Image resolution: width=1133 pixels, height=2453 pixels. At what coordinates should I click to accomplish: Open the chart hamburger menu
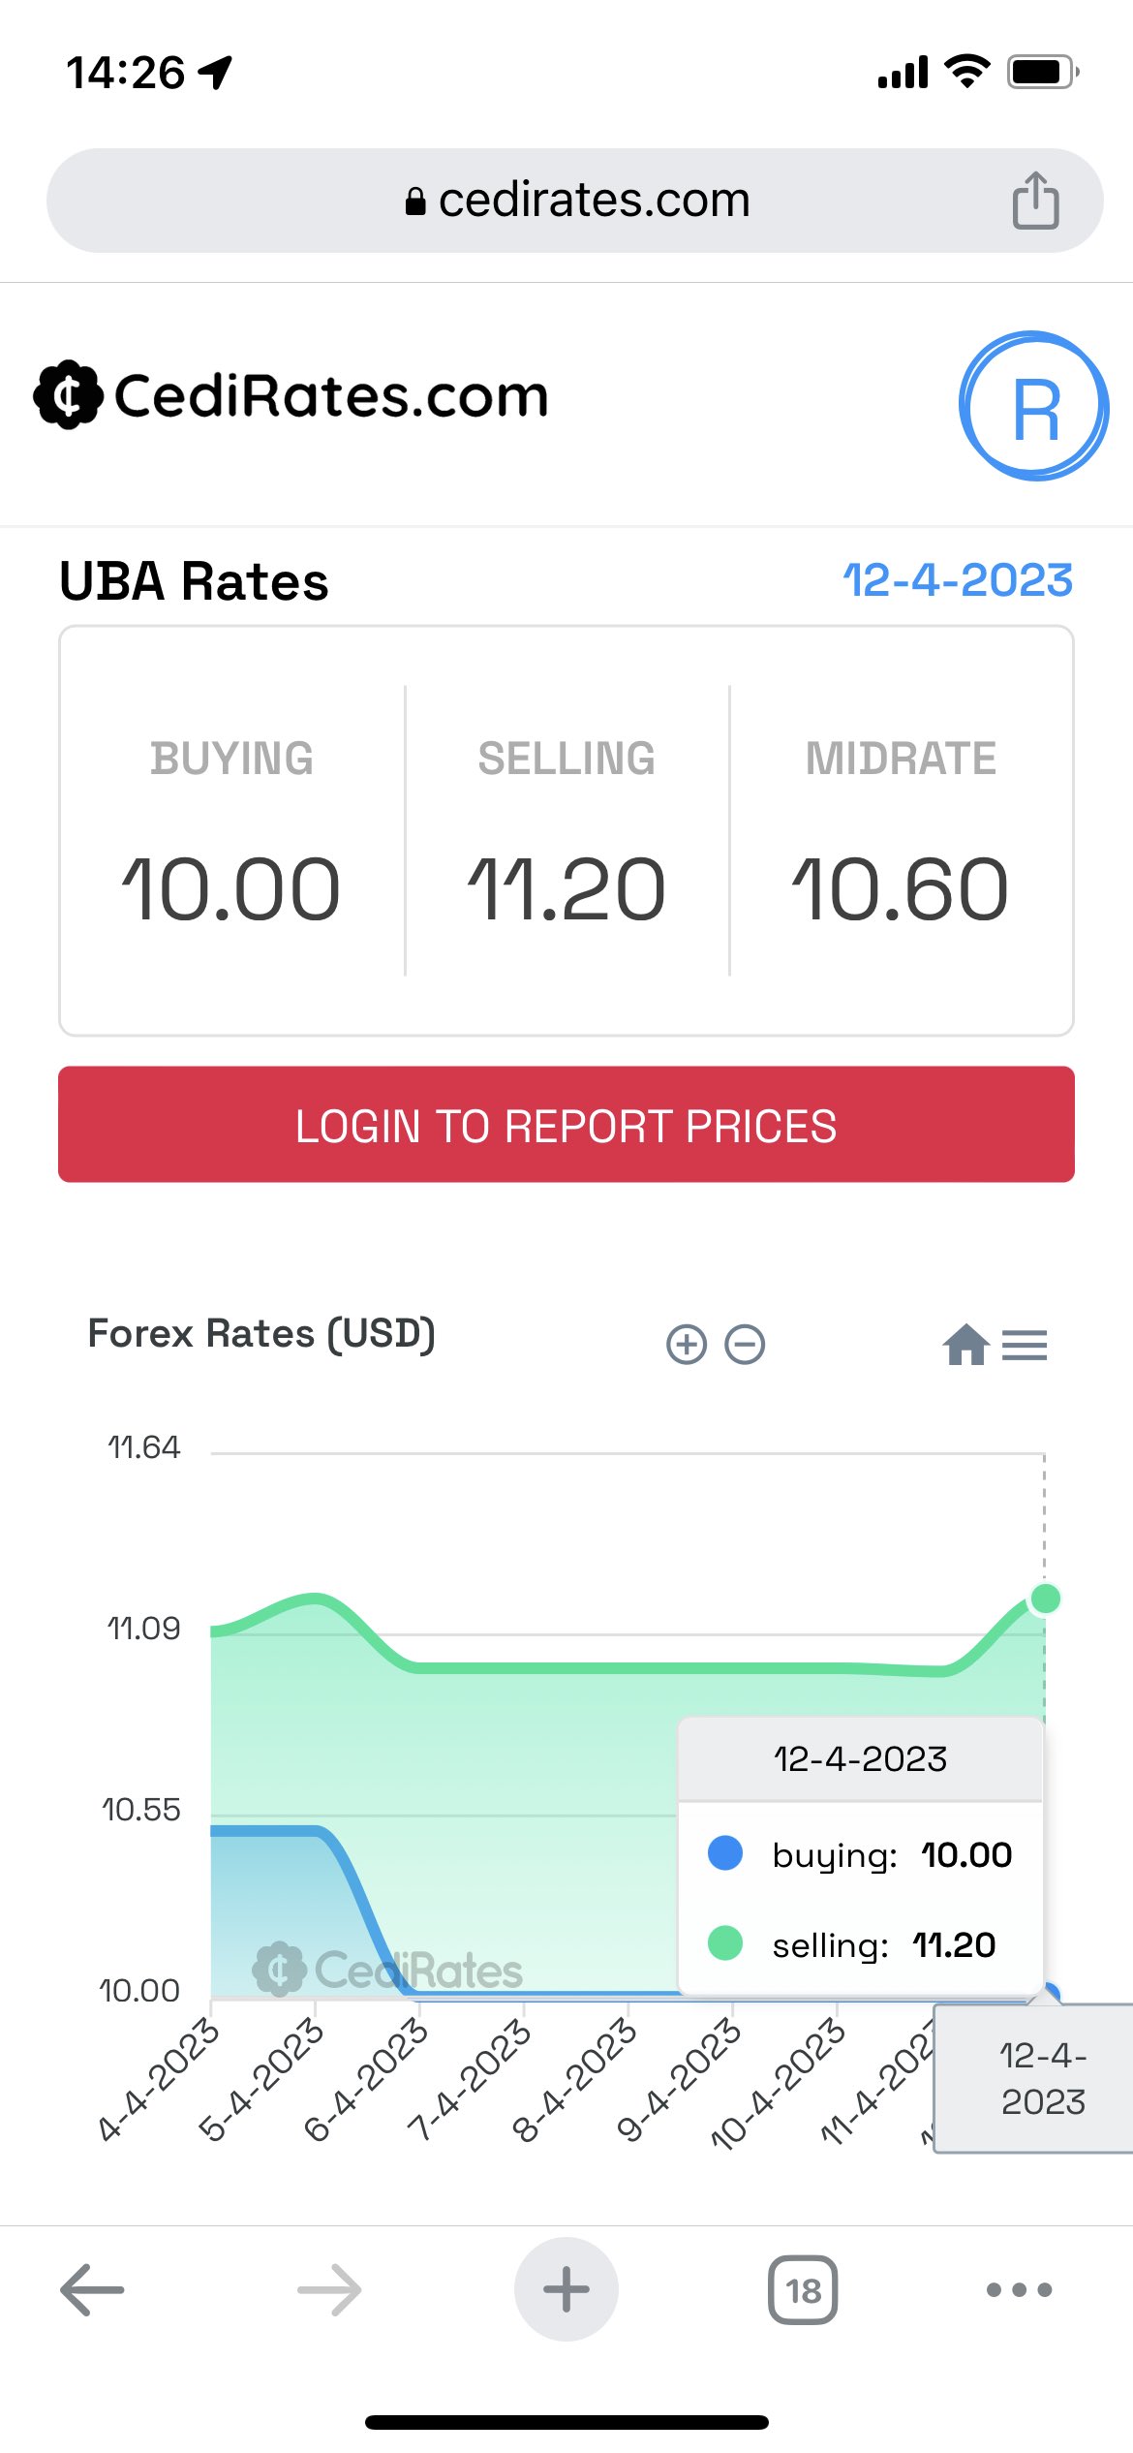(x=1025, y=1345)
